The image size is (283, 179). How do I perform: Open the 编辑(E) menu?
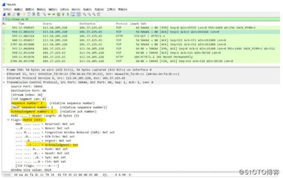pos(18,10)
